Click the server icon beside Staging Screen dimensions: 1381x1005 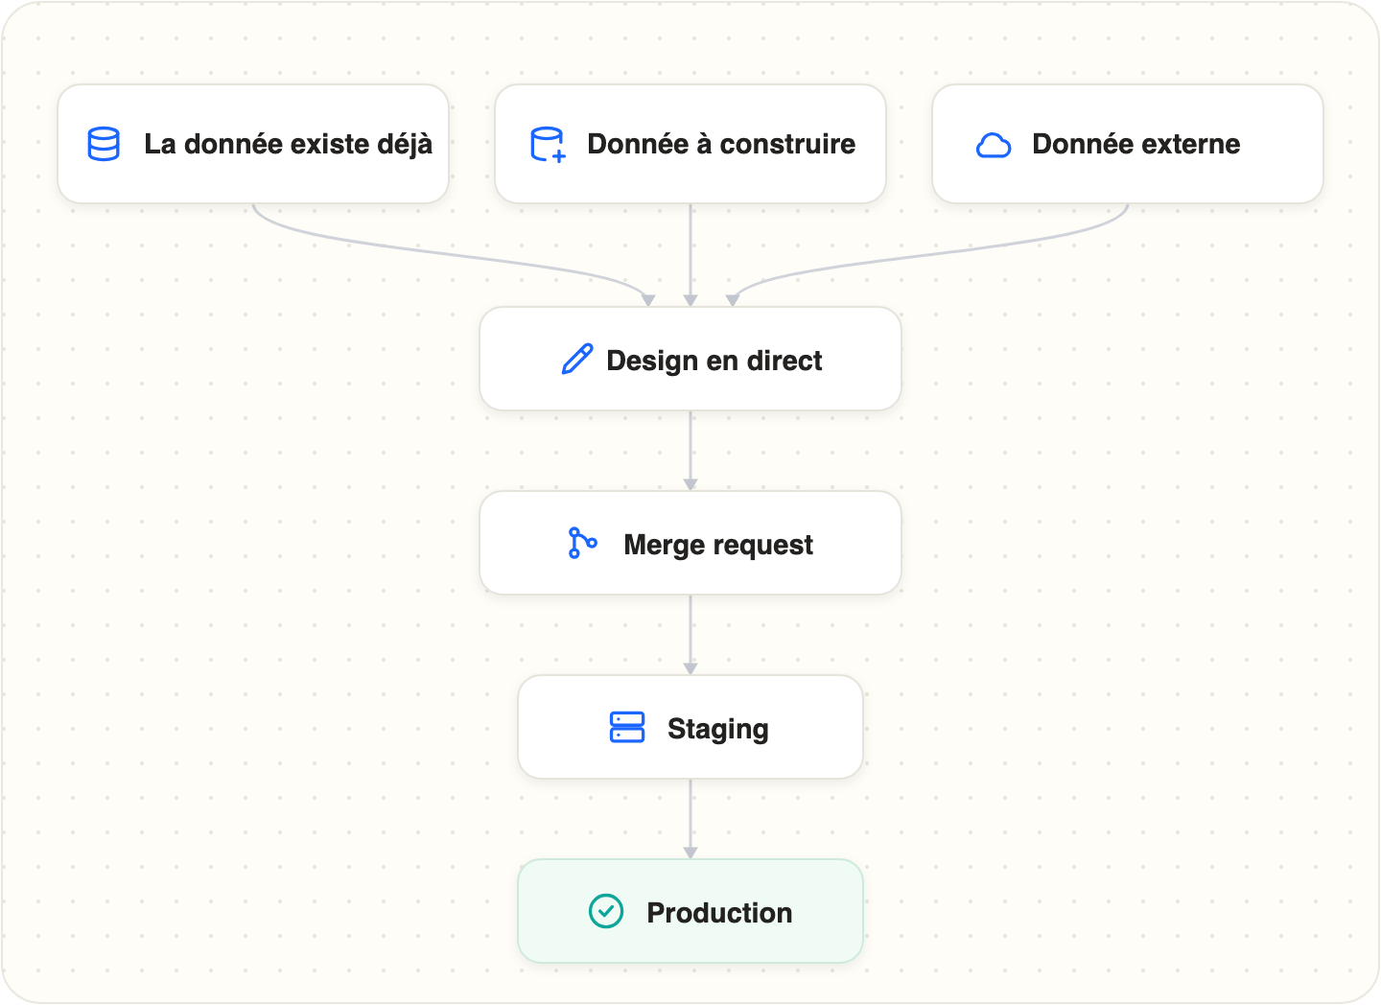pyautogui.click(x=627, y=727)
